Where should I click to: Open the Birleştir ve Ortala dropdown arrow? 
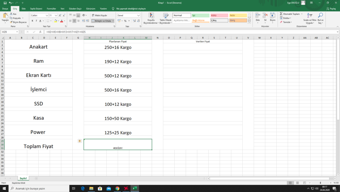(x=113, y=21)
